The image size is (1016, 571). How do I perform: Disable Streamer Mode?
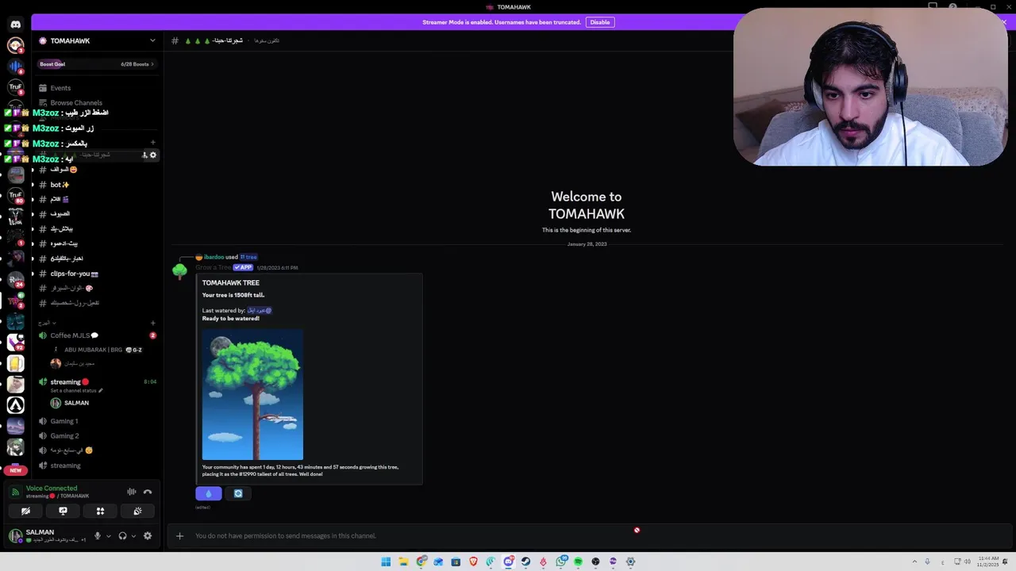(x=600, y=22)
